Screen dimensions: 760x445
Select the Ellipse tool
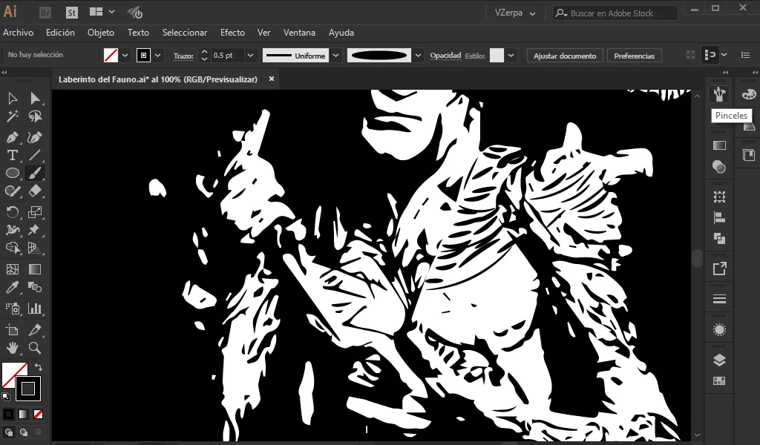[13, 173]
